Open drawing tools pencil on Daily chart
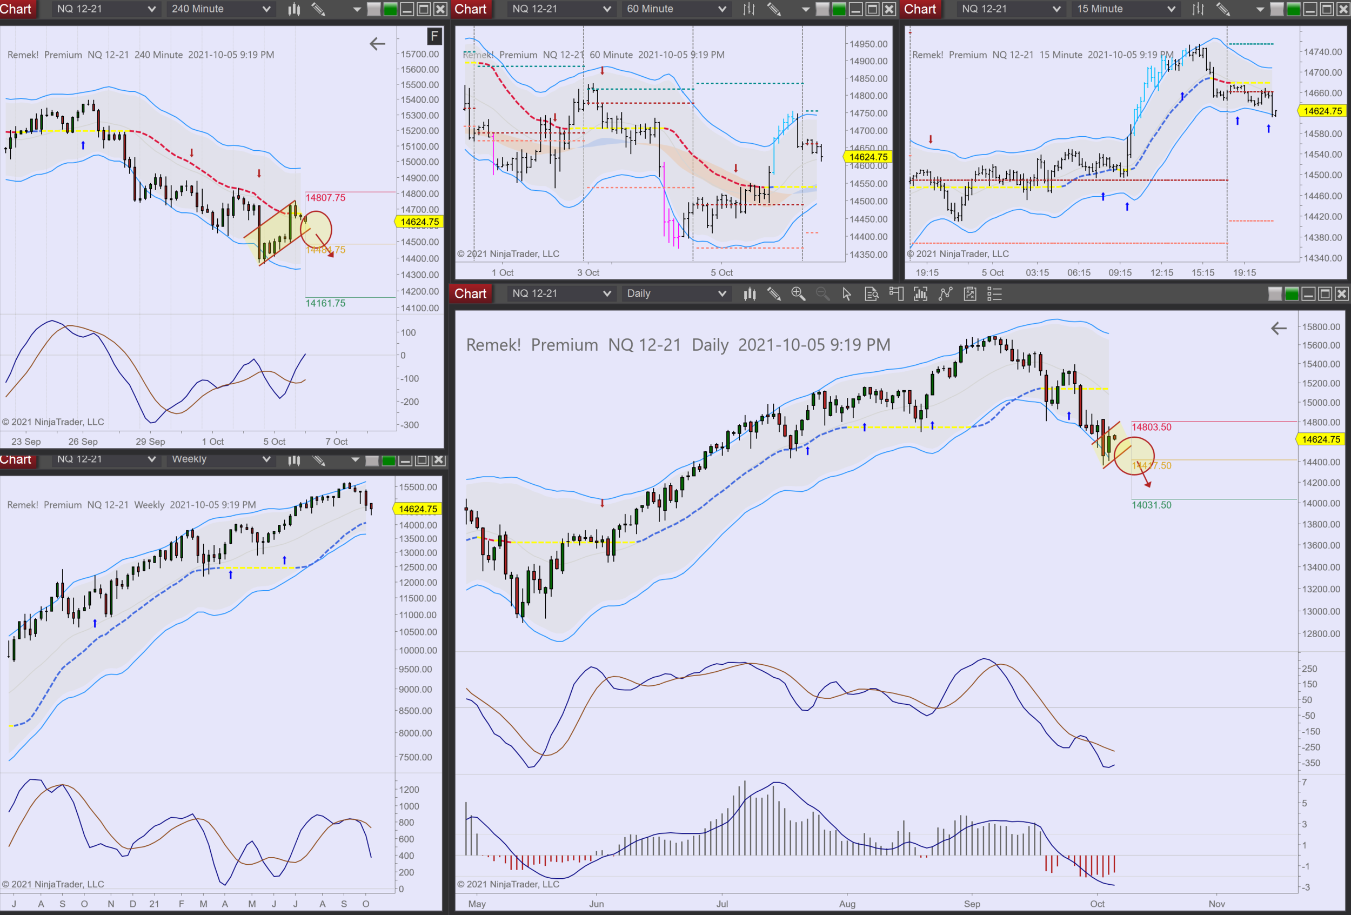The image size is (1351, 915). pyautogui.click(x=773, y=294)
